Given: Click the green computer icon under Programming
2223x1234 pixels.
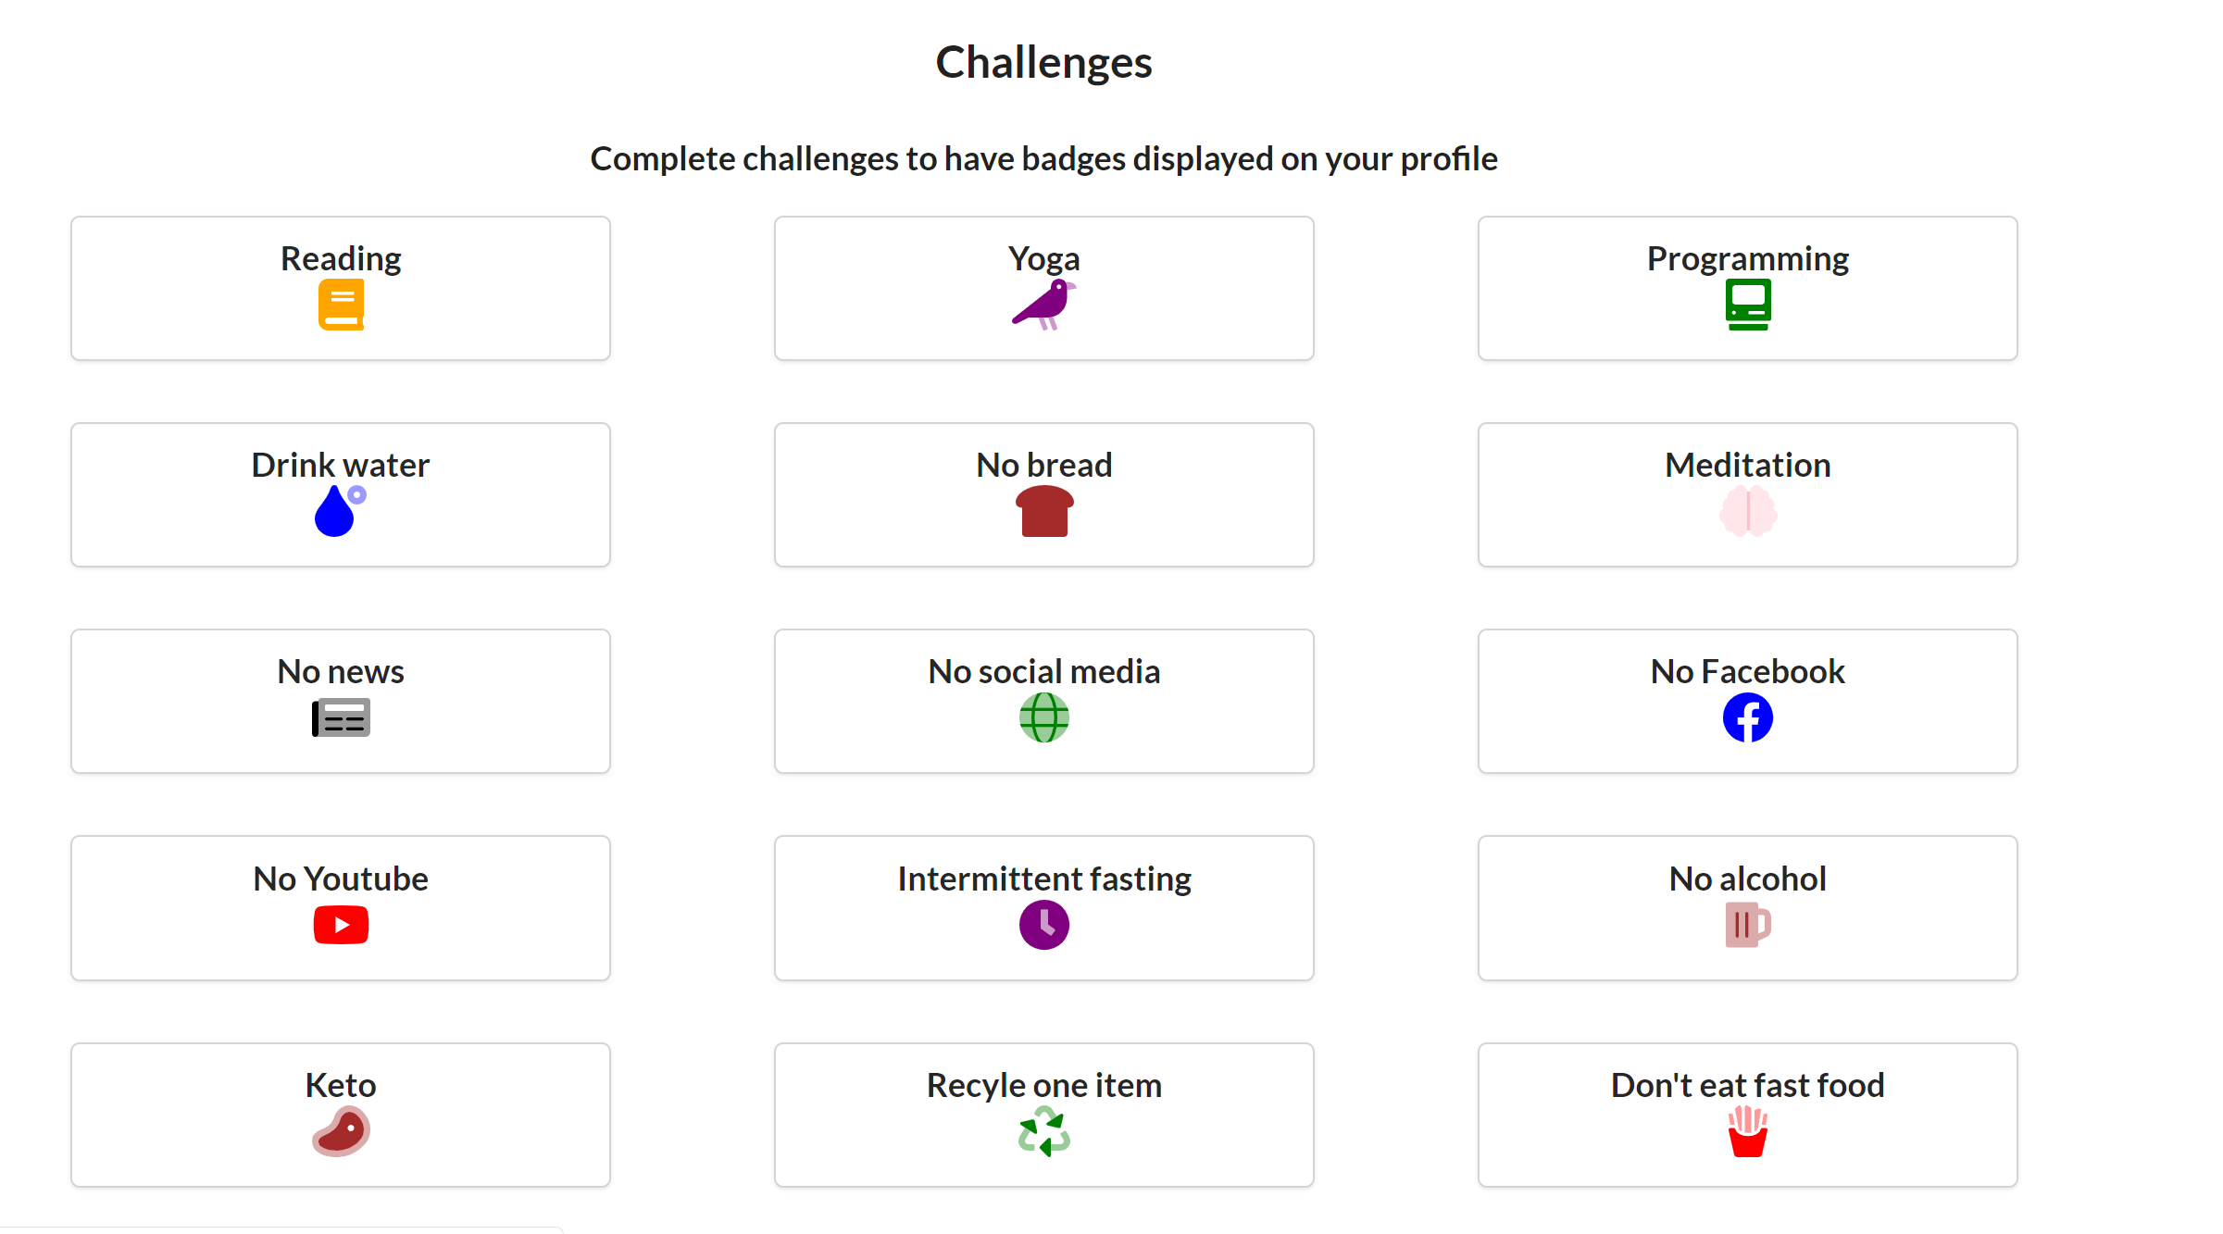Looking at the screenshot, I should 1747,305.
